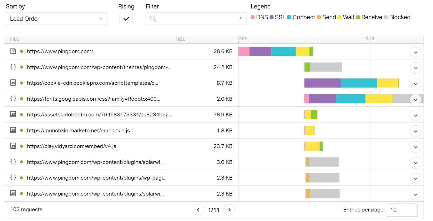Screen dimensions: 433x221
Task: Click the yellow Wait legend swatch
Action: click(339, 17)
